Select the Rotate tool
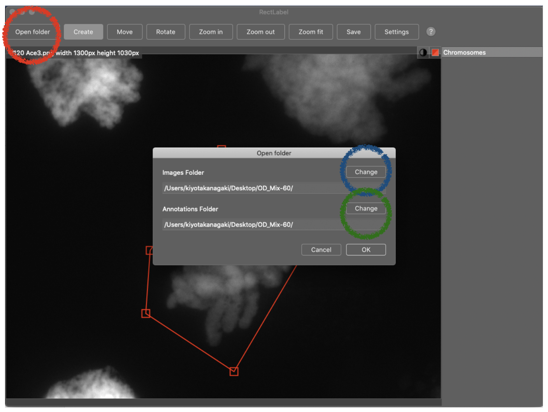 point(165,32)
